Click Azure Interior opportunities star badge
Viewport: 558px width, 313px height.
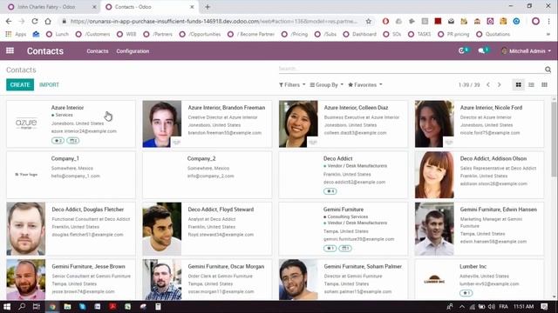click(58, 141)
